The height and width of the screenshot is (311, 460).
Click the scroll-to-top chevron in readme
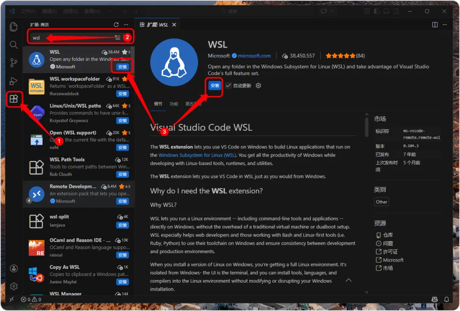point(348,280)
